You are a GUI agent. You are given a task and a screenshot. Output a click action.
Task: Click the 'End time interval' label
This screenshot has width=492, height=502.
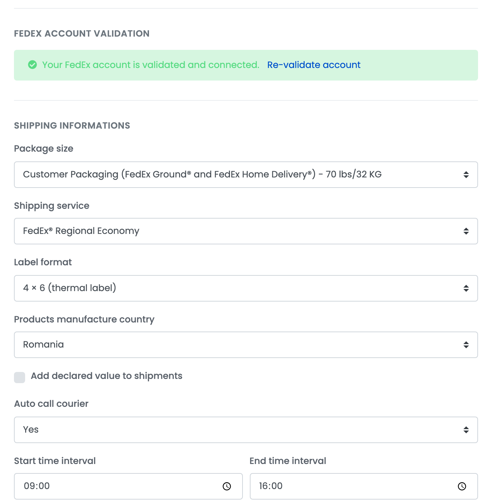click(x=288, y=461)
